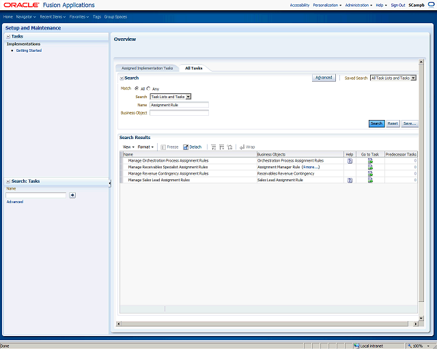Viewport: 437px width, 349px height.
Task: Click the Predecessor Tasks column header
Action: coord(401,155)
